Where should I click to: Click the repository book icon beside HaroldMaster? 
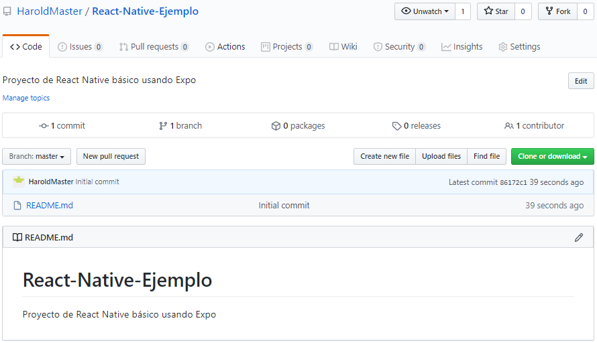pyautogui.click(x=7, y=12)
